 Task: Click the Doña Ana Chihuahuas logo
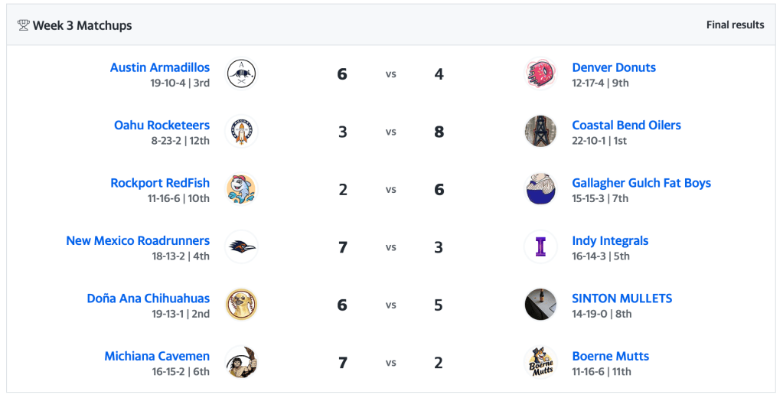tap(241, 305)
